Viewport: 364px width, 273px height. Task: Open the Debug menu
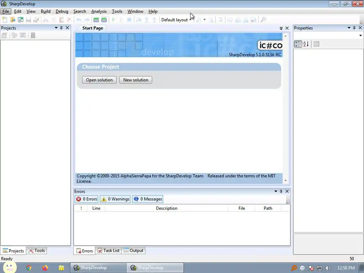coord(62,11)
